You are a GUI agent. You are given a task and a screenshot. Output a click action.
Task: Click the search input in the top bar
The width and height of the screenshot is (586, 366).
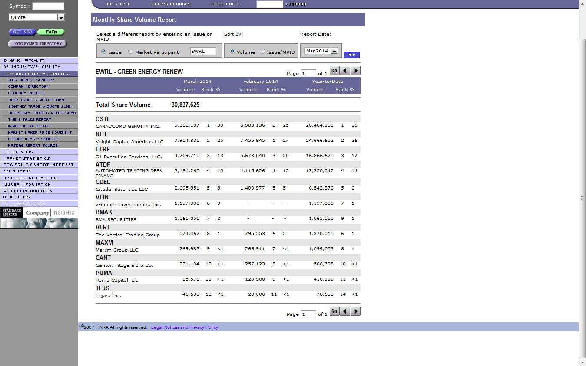point(269,4)
